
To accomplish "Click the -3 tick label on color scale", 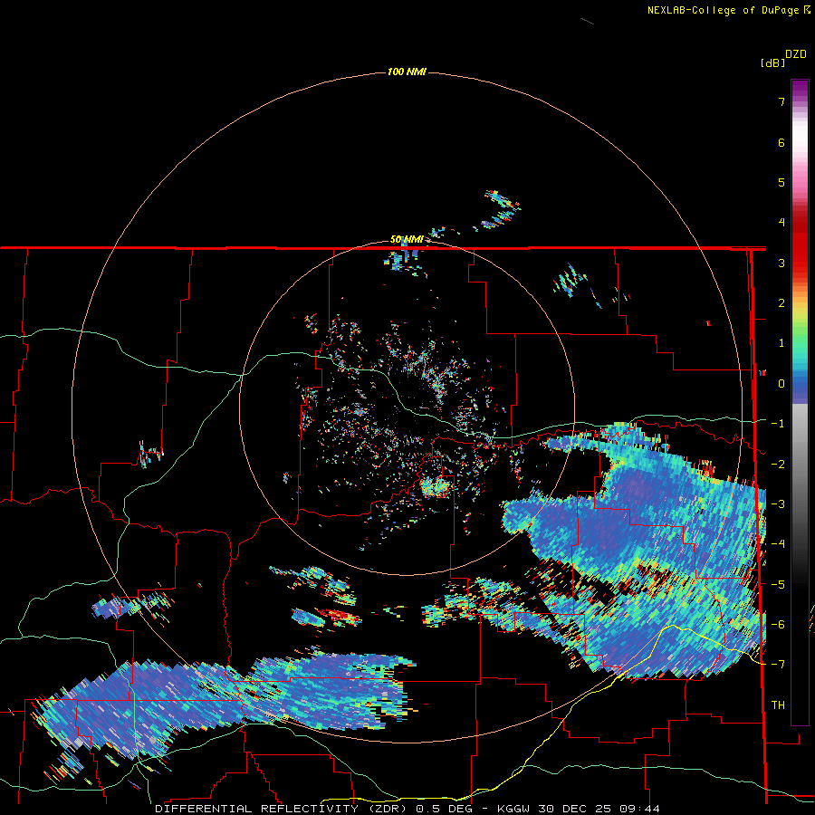I will (778, 504).
